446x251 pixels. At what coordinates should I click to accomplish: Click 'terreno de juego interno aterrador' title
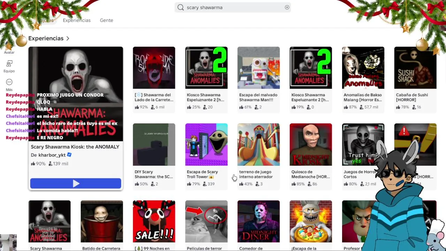[x=256, y=174]
